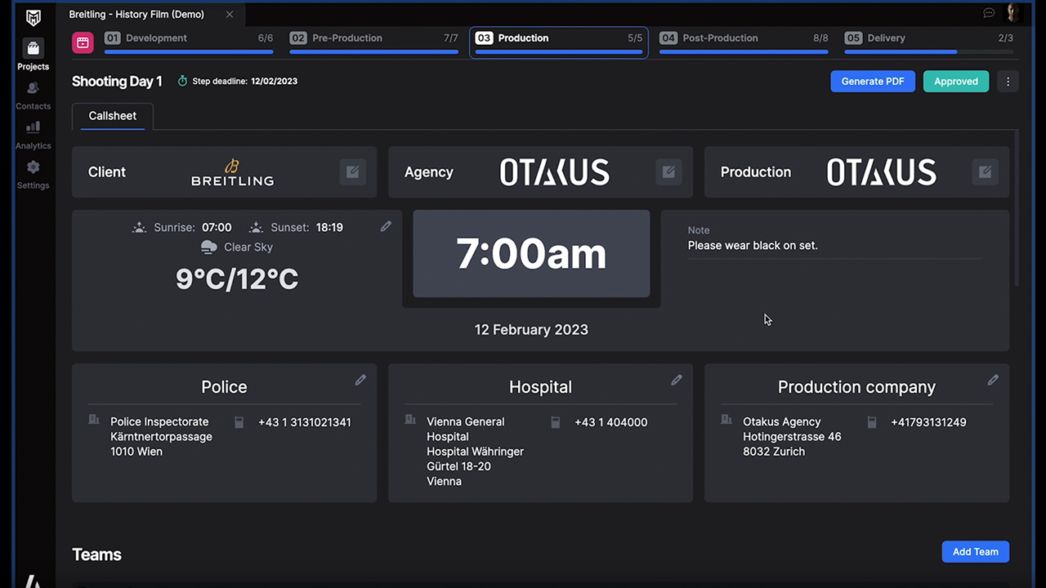Click the Add Team button

pyautogui.click(x=975, y=551)
